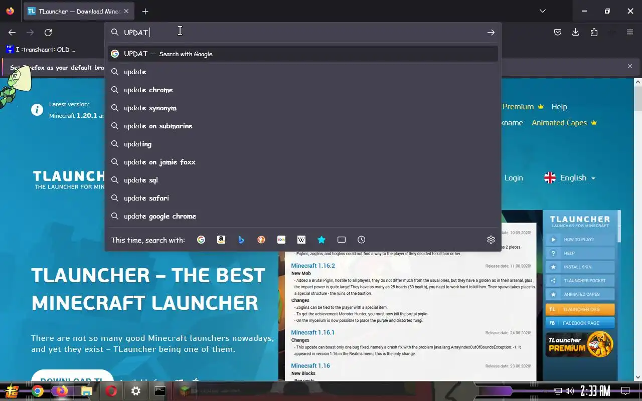Open the Firefox downloads panel
The image size is (642, 401).
[576, 32]
